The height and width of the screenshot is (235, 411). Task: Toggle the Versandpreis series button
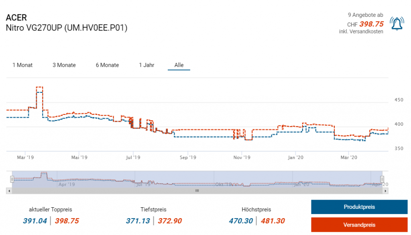[x=359, y=225]
